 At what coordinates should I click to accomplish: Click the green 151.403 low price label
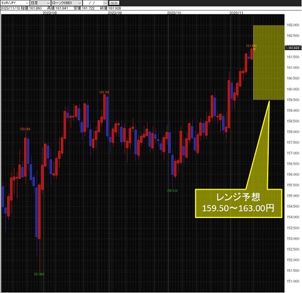[39, 274]
